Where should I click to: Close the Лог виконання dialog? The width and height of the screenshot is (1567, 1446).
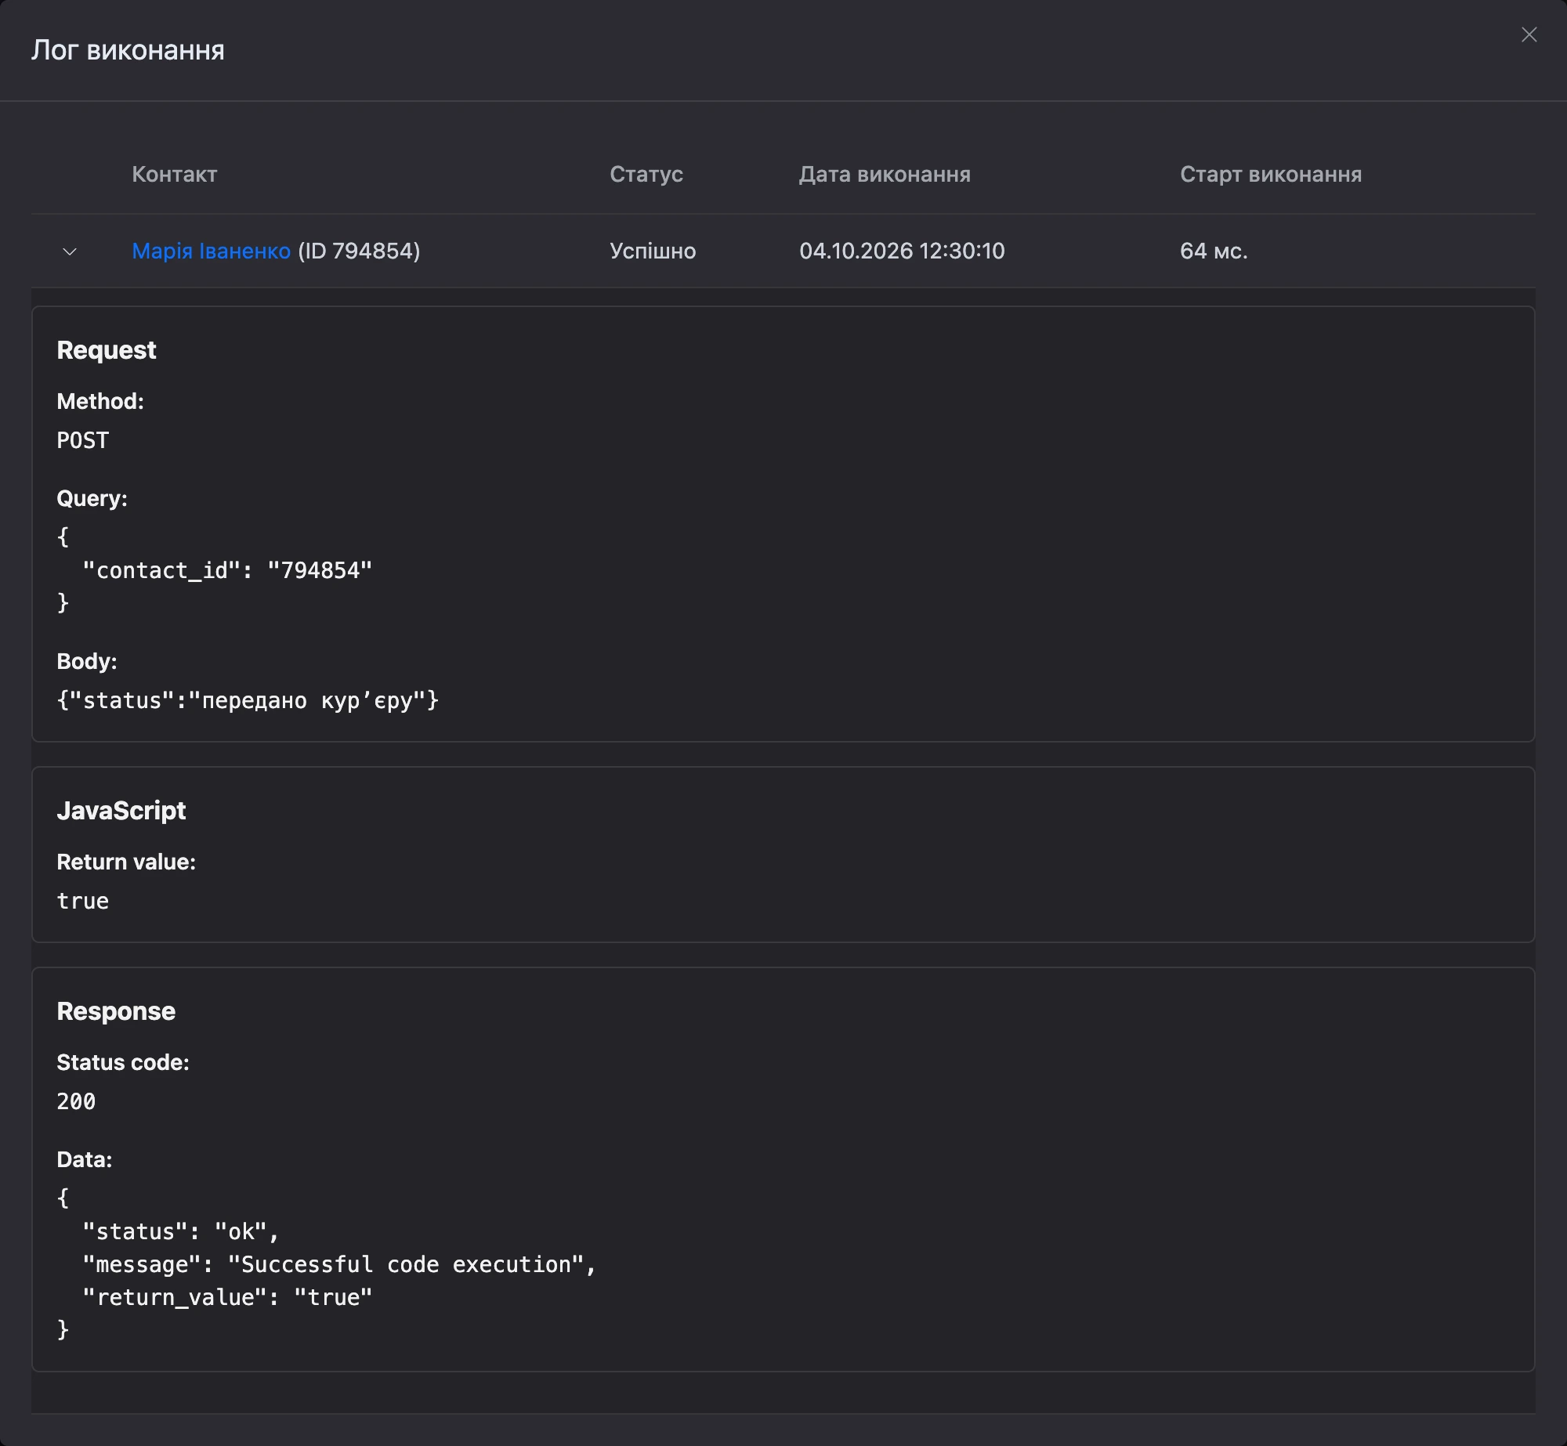pos(1529,34)
